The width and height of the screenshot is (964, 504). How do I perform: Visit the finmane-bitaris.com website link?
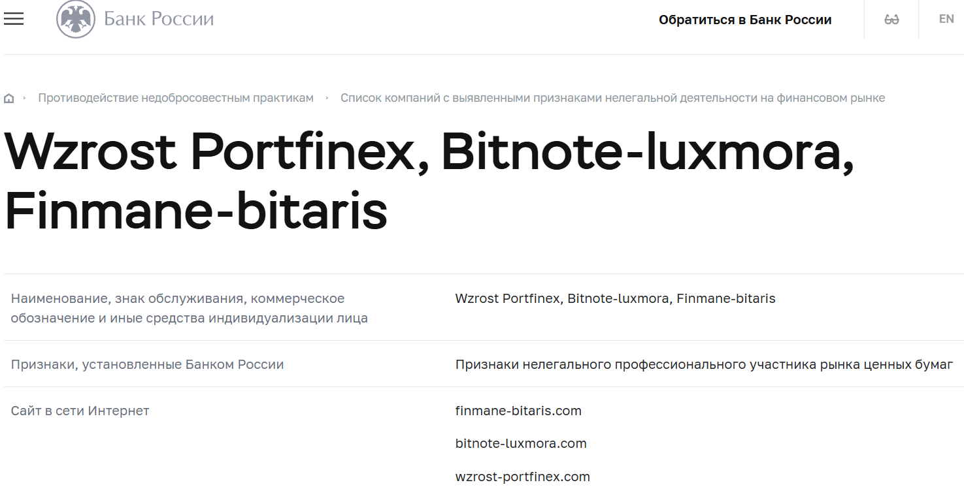point(518,411)
